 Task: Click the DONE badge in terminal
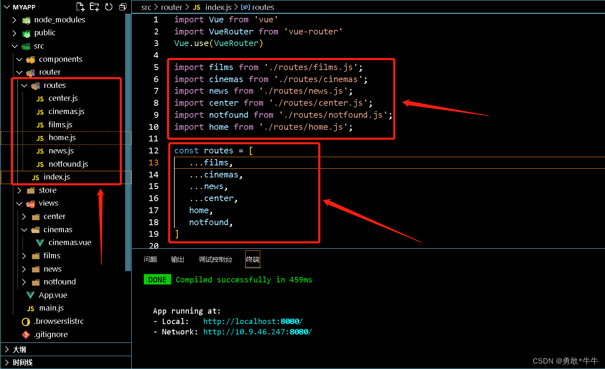tap(157, 280)
